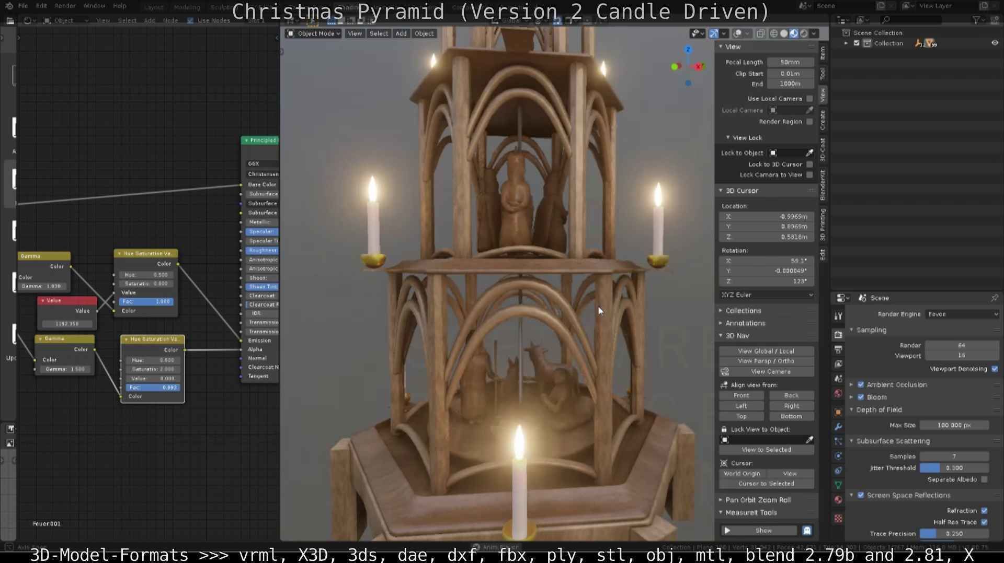The height and width of the screenshot is (563, 1004).
Task: Open the Material properties tab icon
Action: [x=838, y=500]
